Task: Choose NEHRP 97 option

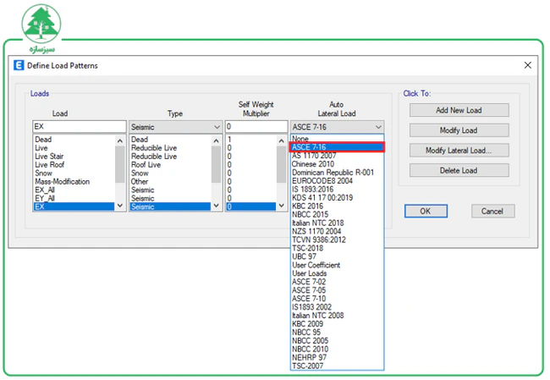Action: 337,357
